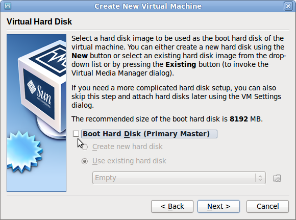Screen dimensions: 296x220
Task: Go to the next wizard step with Next
Action: 218,206
